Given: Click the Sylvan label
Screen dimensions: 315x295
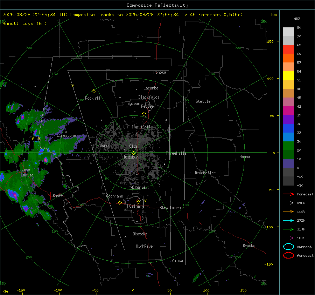Looking at the screenshot, I should coord(134,103).
